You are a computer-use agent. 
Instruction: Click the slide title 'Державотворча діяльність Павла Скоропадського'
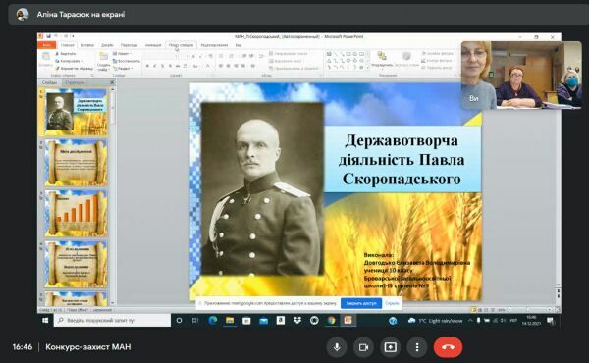402,160
